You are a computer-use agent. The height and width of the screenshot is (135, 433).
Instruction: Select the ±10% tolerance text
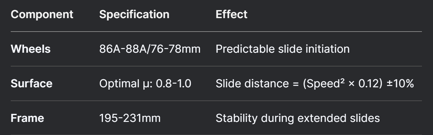[x=401, y=84]
